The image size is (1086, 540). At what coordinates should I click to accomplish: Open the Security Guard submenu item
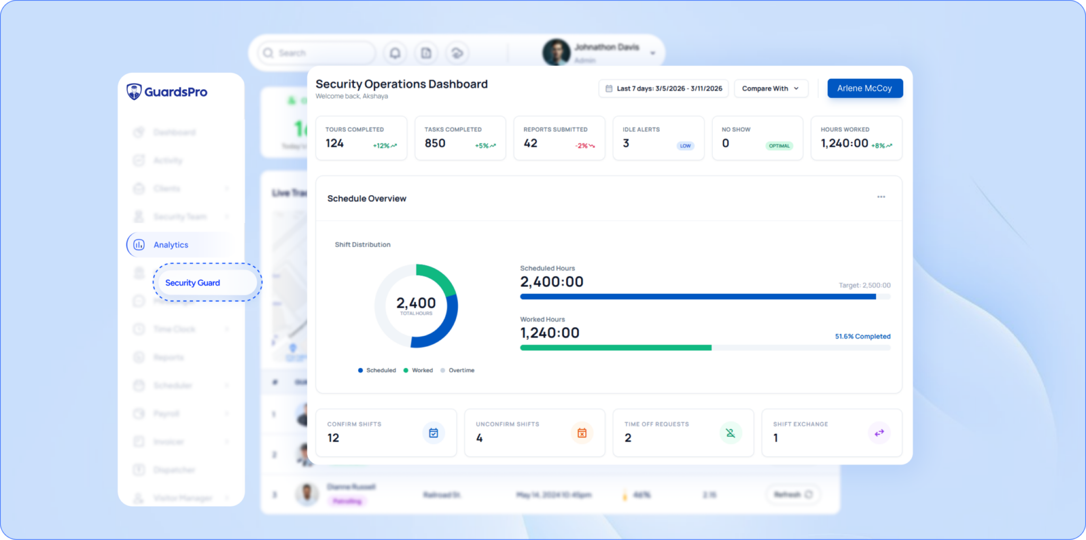[192, 283]
